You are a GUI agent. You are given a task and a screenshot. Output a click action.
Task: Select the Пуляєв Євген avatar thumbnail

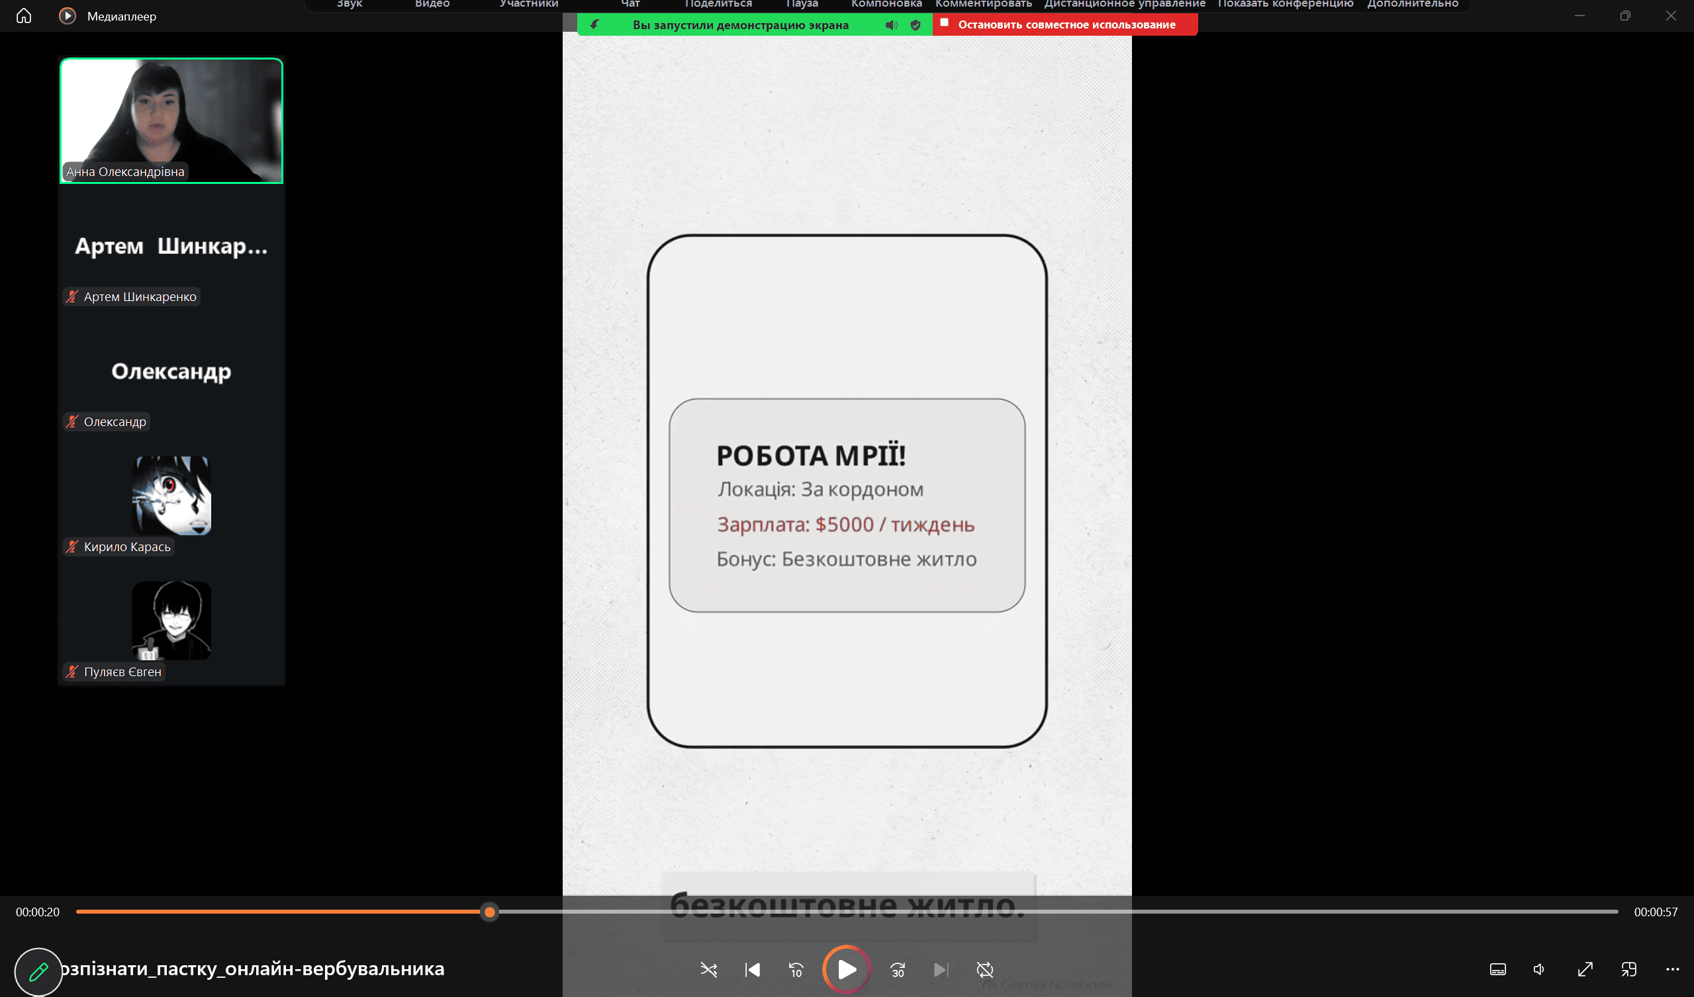(x=171, y=621)
